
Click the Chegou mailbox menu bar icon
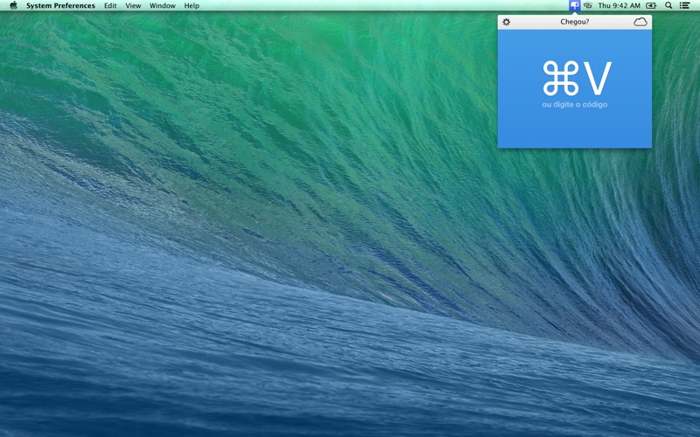point(575,5)
